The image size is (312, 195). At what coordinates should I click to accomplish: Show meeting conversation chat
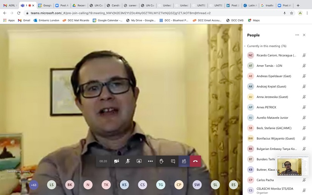173,161
